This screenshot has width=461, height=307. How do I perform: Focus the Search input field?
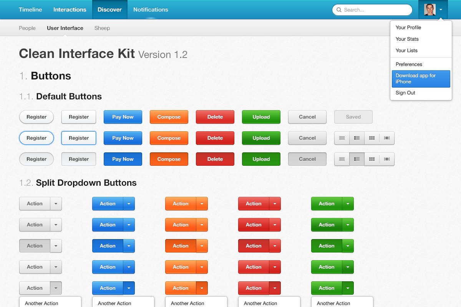coord(372,10)
